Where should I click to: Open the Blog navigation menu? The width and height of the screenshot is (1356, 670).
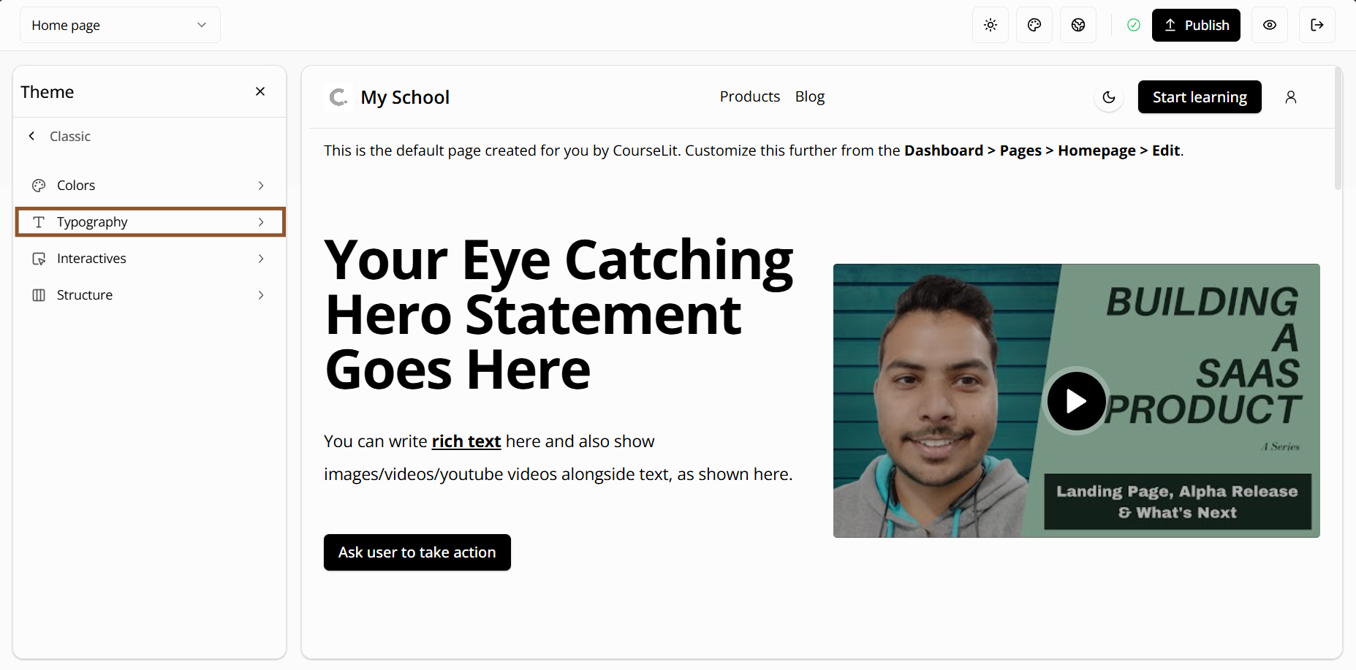809,96
